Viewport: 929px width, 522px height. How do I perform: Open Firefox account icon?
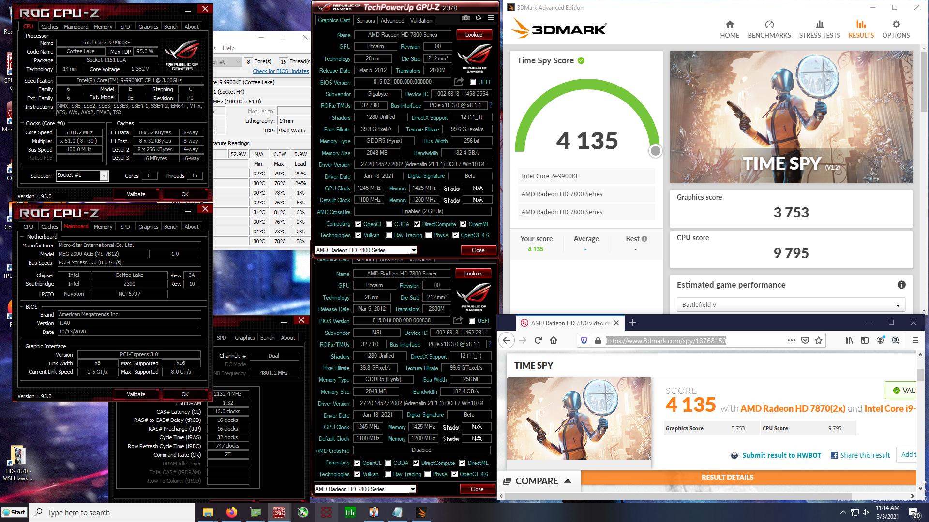(x=880, y=340)
